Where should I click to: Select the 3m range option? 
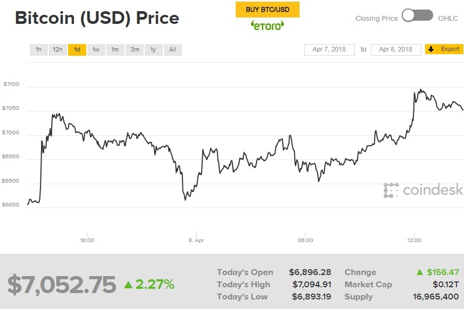point(134,49)
